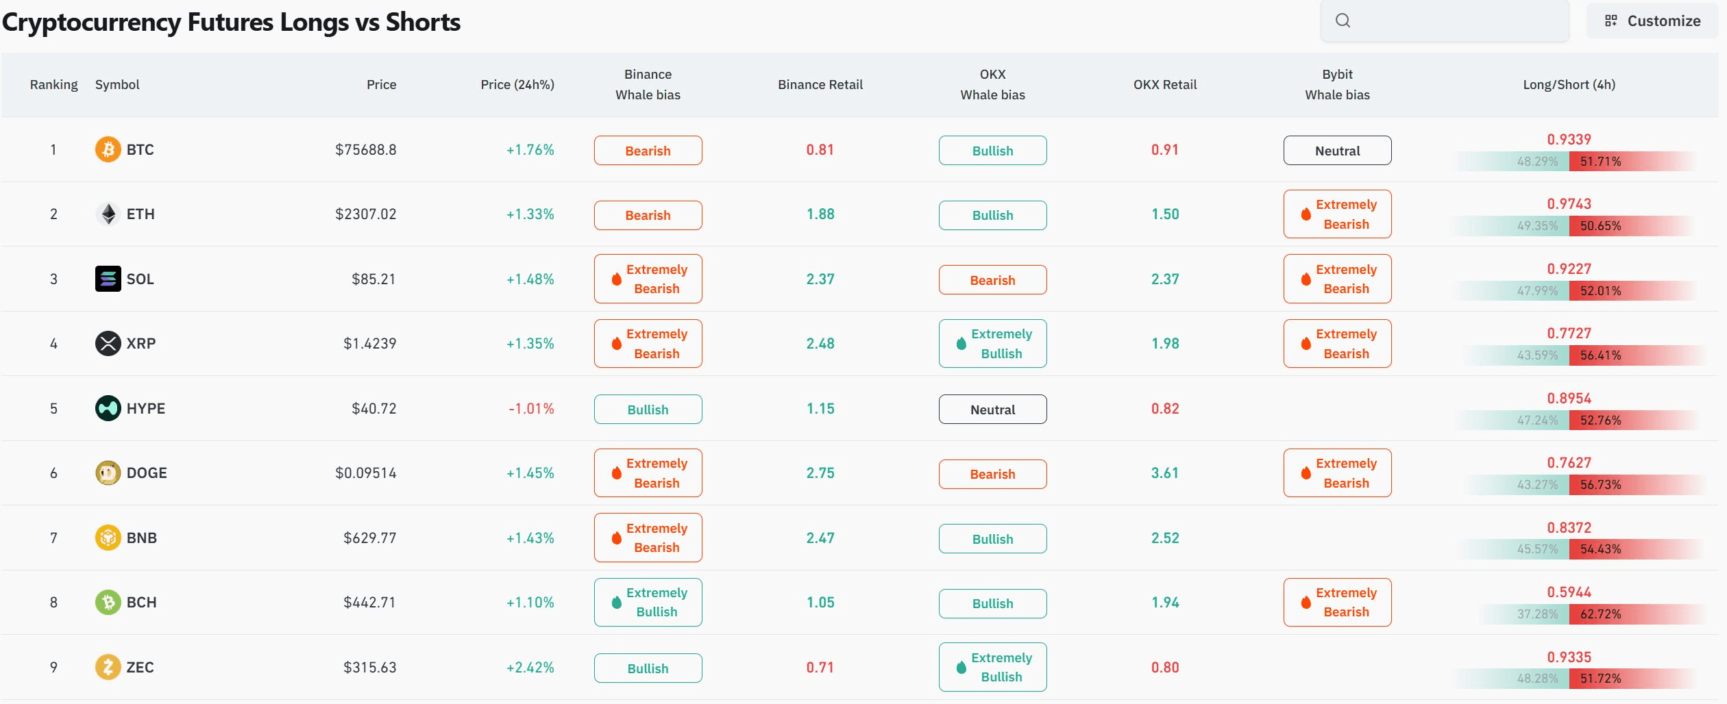Screen dimensions: 1727x704
Task: Click the Ethereum diamond icon
Action: point(108,214)
